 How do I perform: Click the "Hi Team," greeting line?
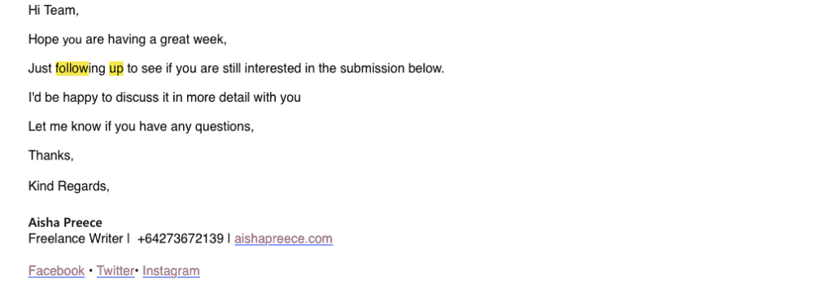54,10
